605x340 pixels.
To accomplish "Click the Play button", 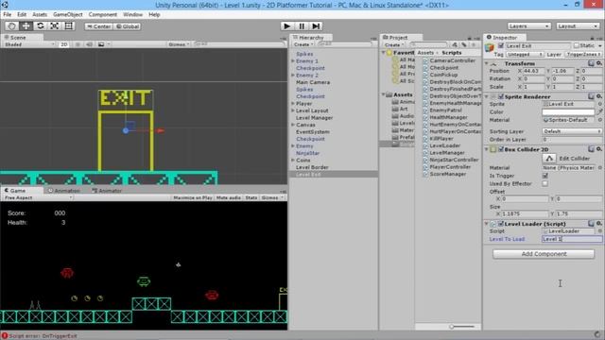I will [x=286, y=25].
